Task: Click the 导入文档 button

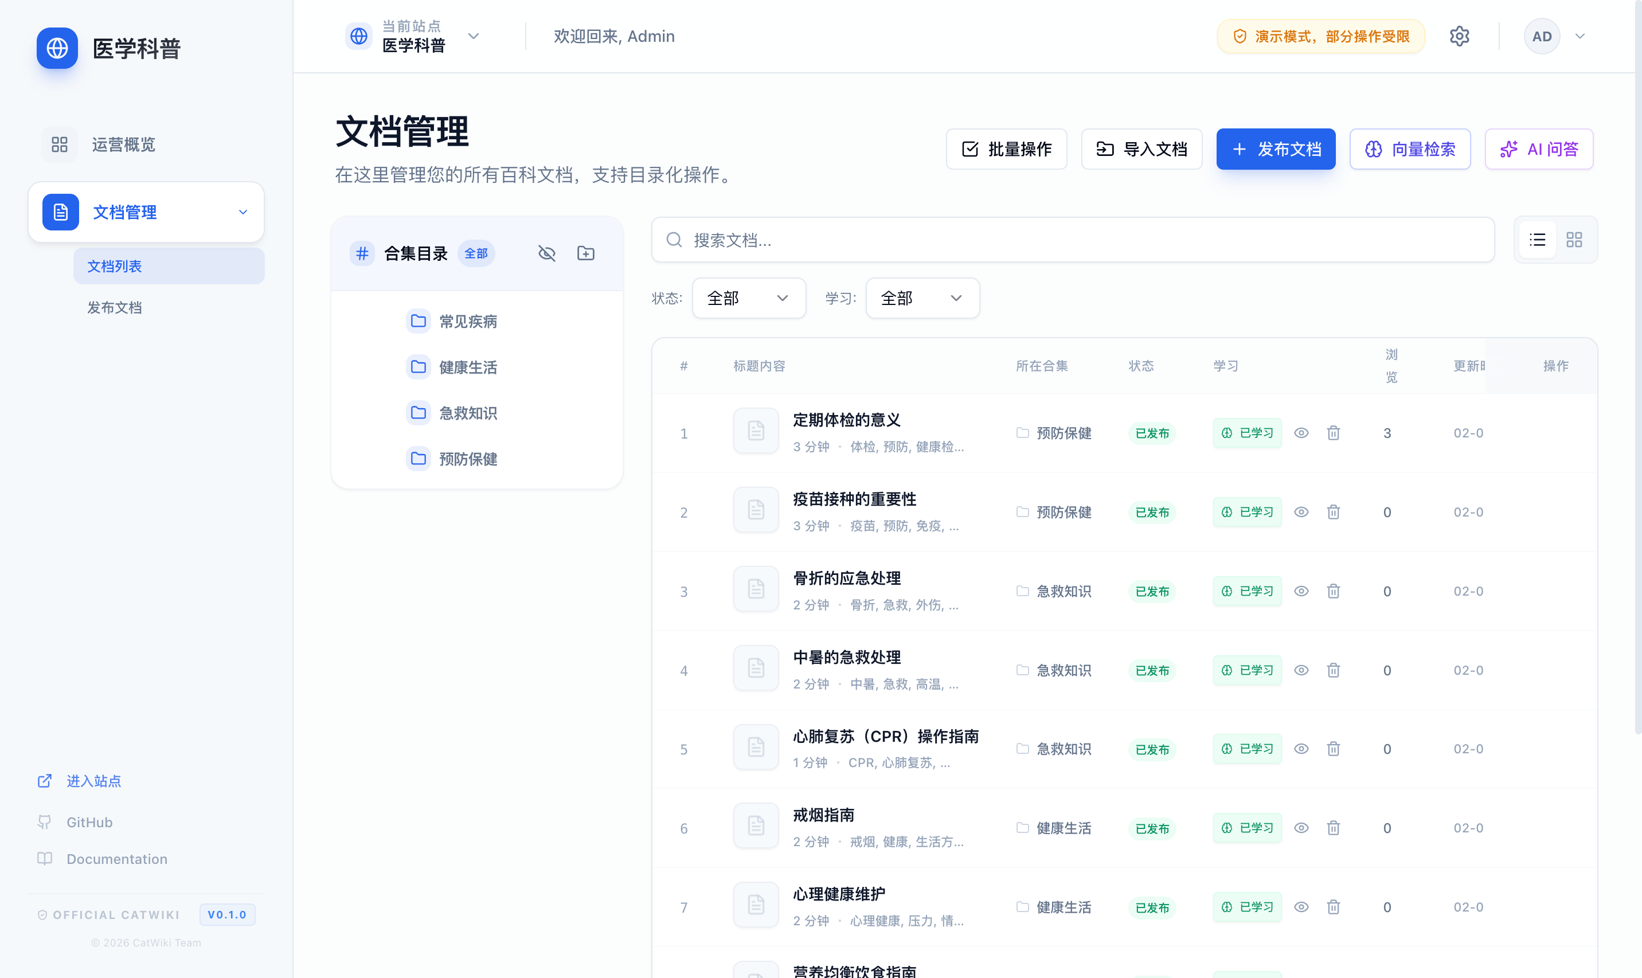Action: [1141, 149]
